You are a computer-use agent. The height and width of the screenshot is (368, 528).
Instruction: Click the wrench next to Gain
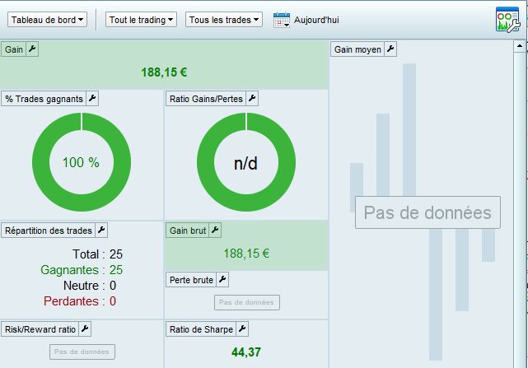(32, 49)
